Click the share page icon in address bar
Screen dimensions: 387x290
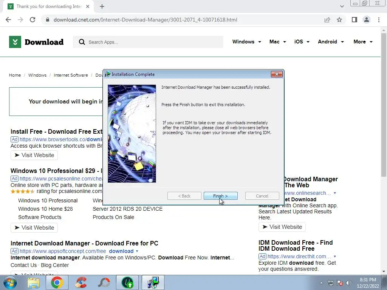point(327,20)
